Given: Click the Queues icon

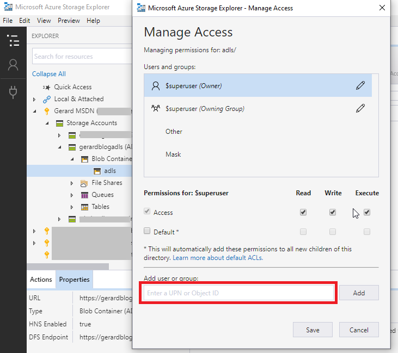Looking at the screenshot, I should coord(84,195).
